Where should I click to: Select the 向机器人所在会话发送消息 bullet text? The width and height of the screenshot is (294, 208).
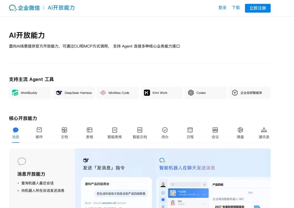[43, 191]
